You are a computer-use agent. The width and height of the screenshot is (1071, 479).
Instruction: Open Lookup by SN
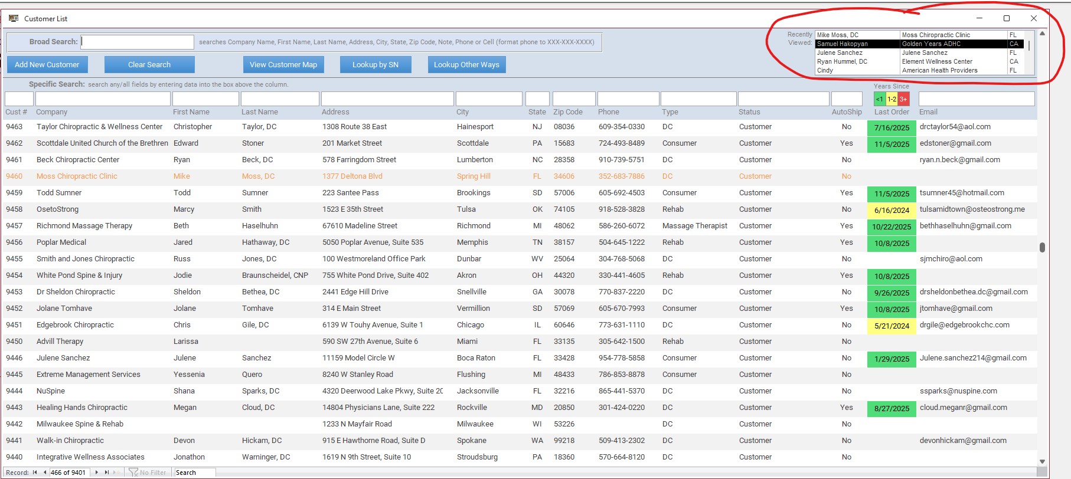tap(375, 65)
